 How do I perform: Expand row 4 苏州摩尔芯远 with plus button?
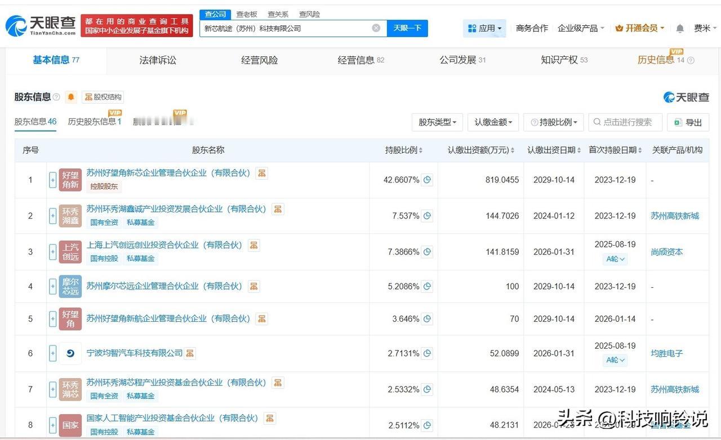(53, 286)
